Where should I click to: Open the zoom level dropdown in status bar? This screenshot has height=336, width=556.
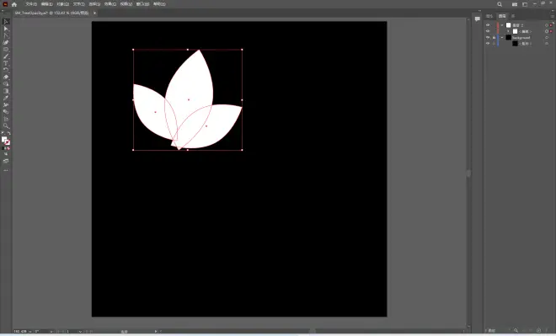(x=29, y=332)
